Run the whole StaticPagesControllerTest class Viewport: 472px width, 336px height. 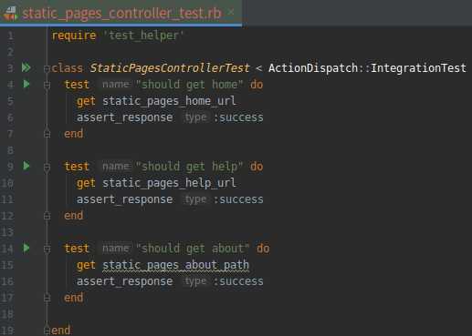[26, 67]
